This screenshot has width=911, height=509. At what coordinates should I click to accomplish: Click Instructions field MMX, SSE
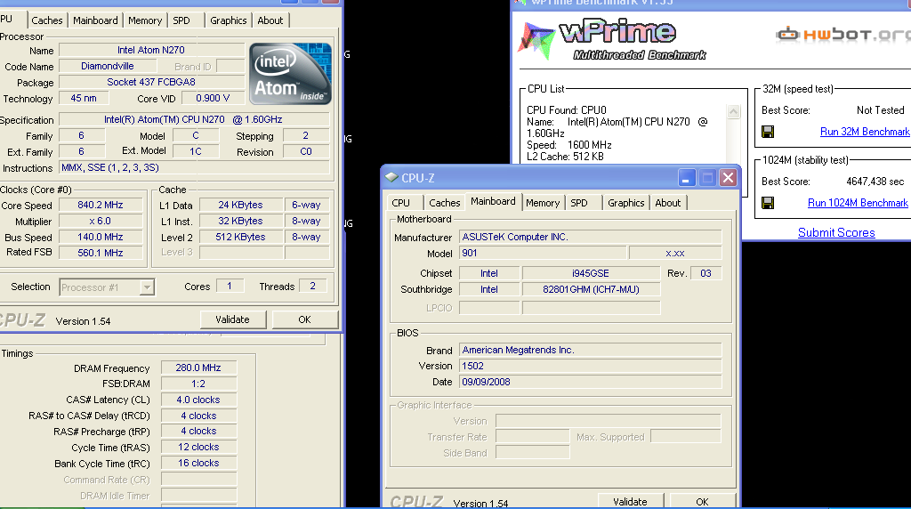tap(195, 168)
